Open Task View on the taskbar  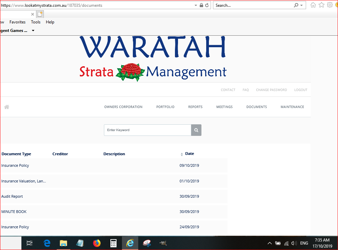click(x=30, y=243)
